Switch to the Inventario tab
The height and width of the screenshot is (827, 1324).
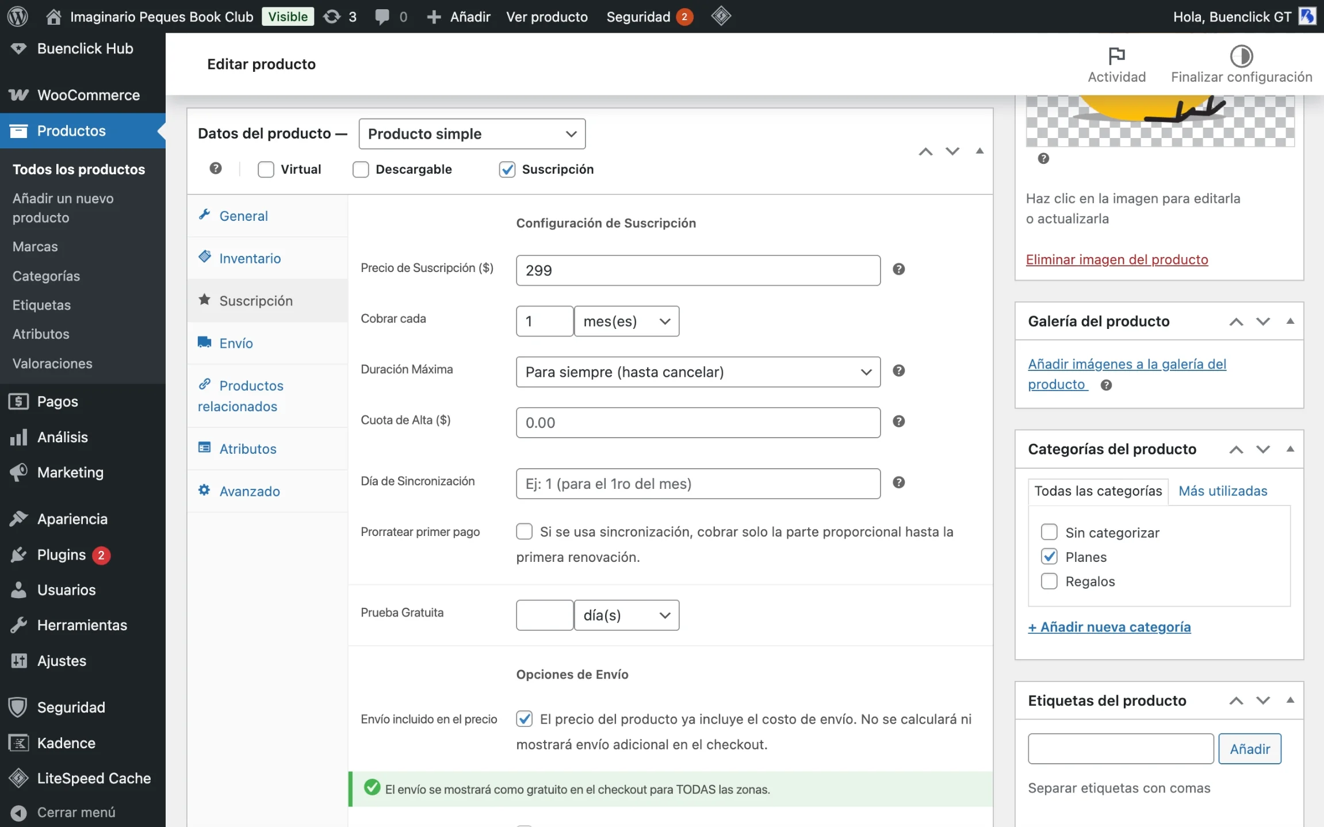pyautogui.click(x=250, y=258)
